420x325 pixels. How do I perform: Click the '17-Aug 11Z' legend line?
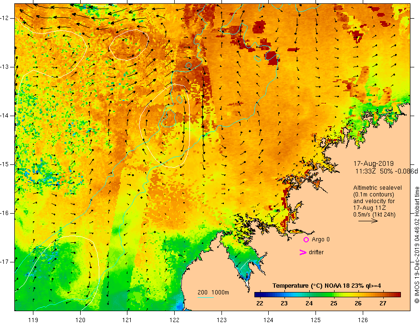point(370,208)
